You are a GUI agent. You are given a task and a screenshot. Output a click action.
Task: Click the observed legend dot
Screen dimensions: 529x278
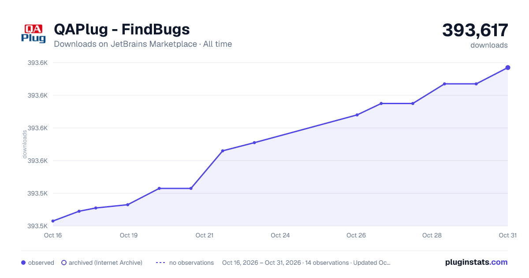[23, 263]
